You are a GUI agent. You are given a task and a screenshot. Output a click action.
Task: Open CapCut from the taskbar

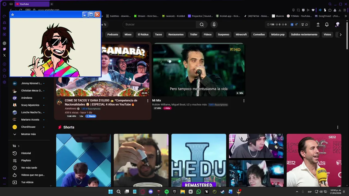point(191,192)
